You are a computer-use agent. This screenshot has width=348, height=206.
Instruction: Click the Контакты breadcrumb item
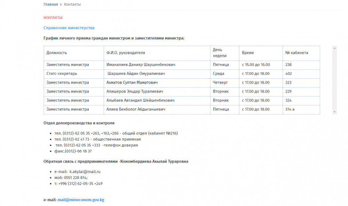(x=72, y=5)
